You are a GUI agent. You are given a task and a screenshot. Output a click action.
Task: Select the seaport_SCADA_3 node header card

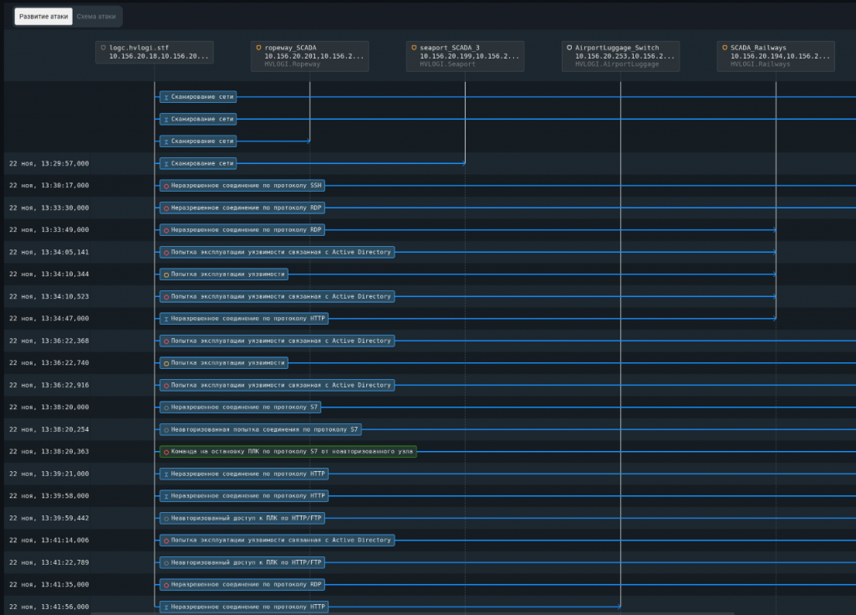[x=466, y=55]
